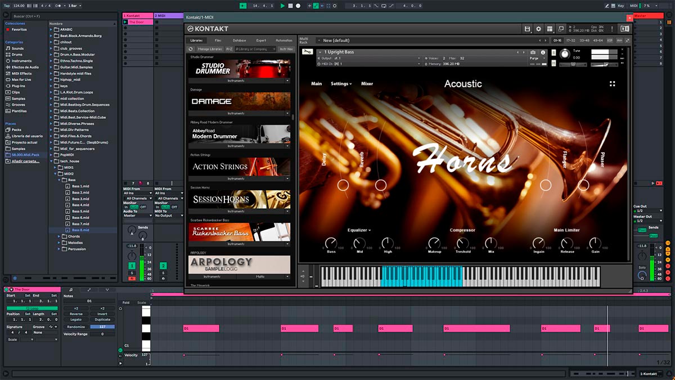The height and width of the screenshot is (380, 675).
Task: Open the Samples category in browser
Action: coord(18,99)
